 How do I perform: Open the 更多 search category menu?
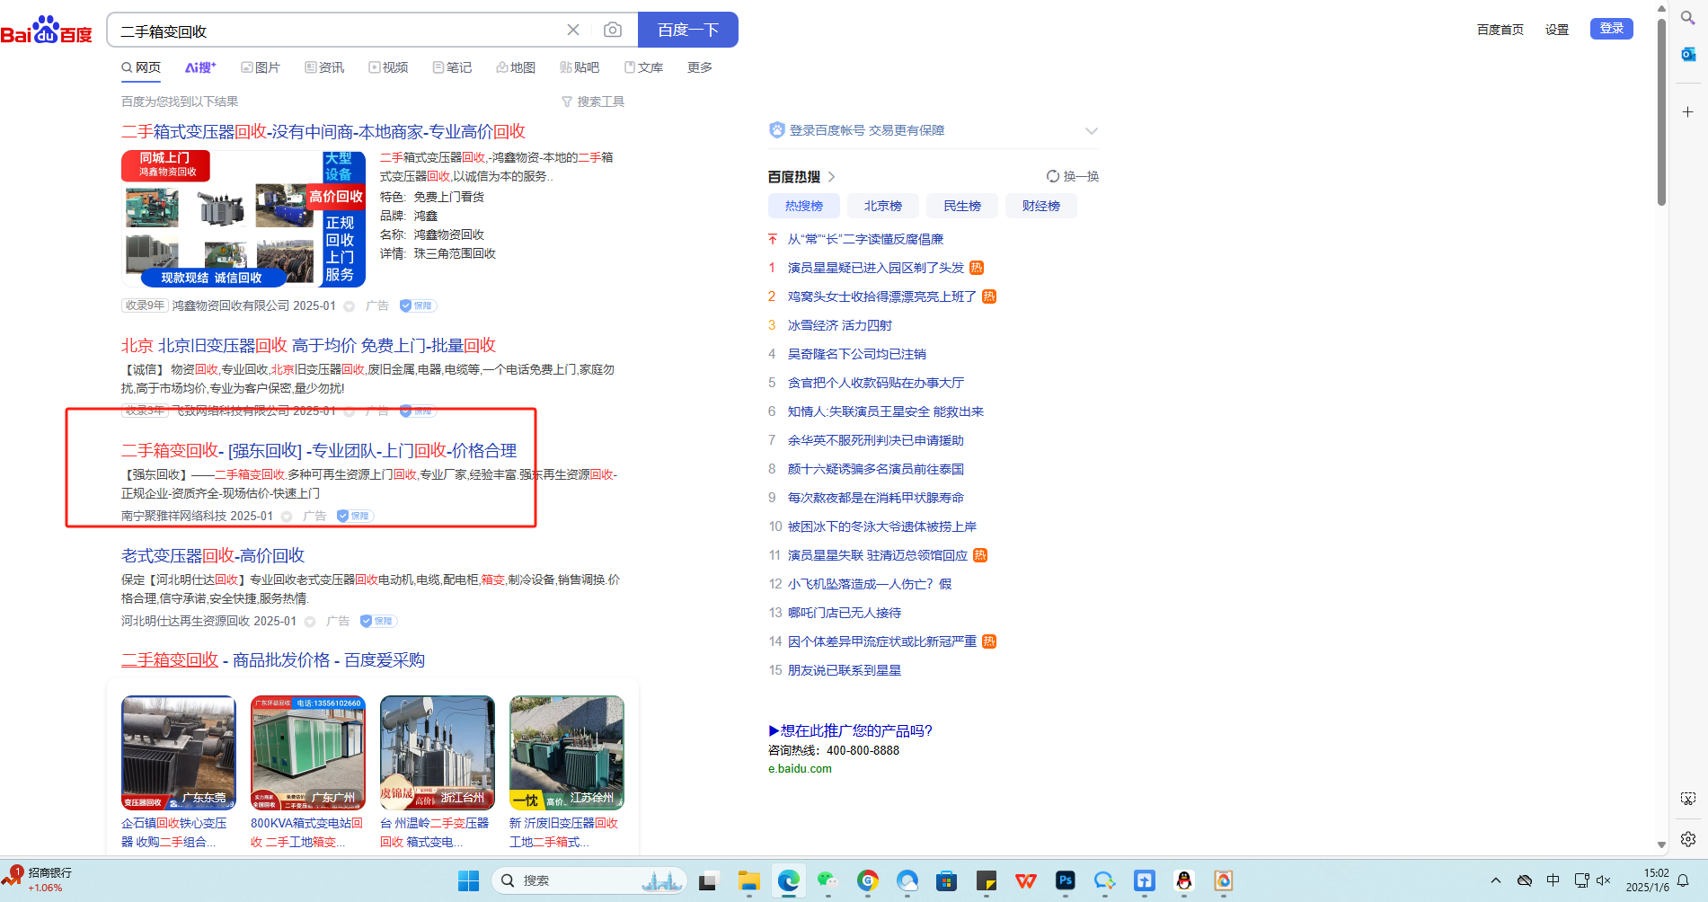tap(699, 67)
